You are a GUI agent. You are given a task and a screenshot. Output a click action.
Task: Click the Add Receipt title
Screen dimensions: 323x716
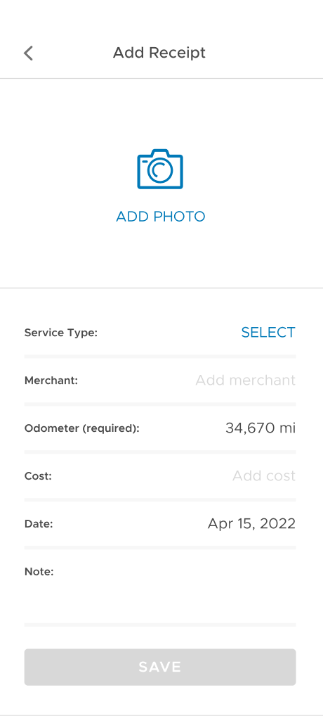(159, 53)
